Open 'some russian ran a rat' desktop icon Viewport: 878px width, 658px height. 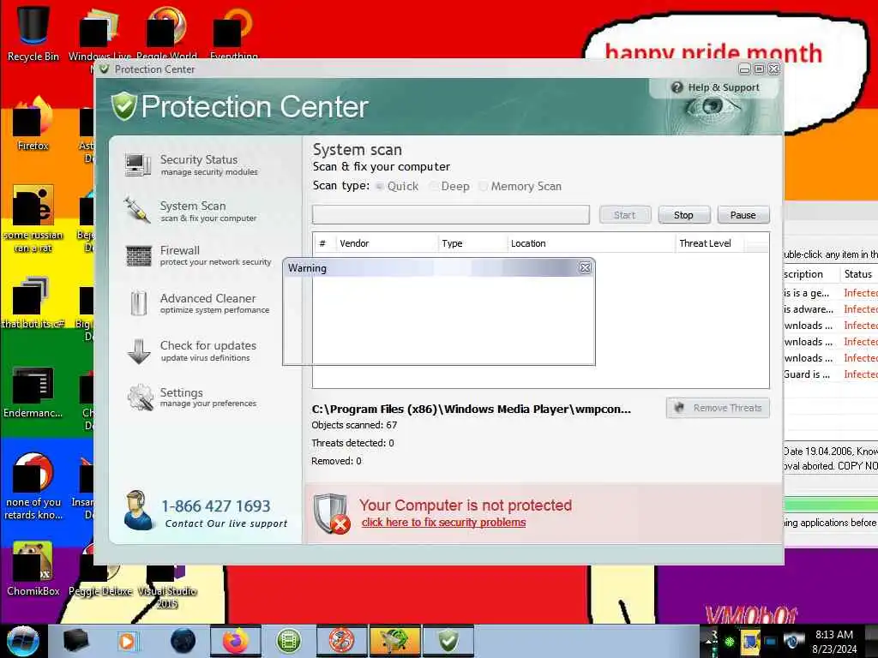pyautogui.click(x=33, y=218)
